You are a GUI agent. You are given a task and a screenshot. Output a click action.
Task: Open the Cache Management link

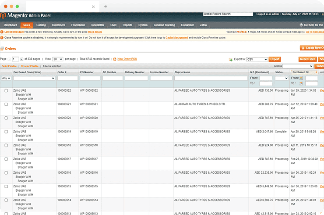[x=177, y=38]
